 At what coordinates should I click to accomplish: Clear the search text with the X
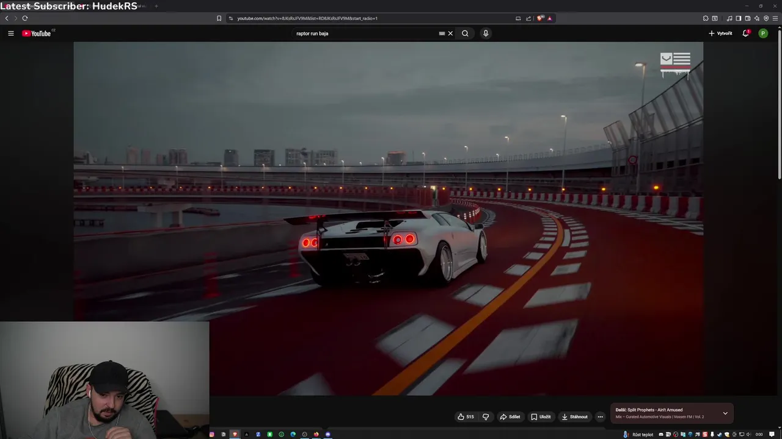(x=450, y=34)
